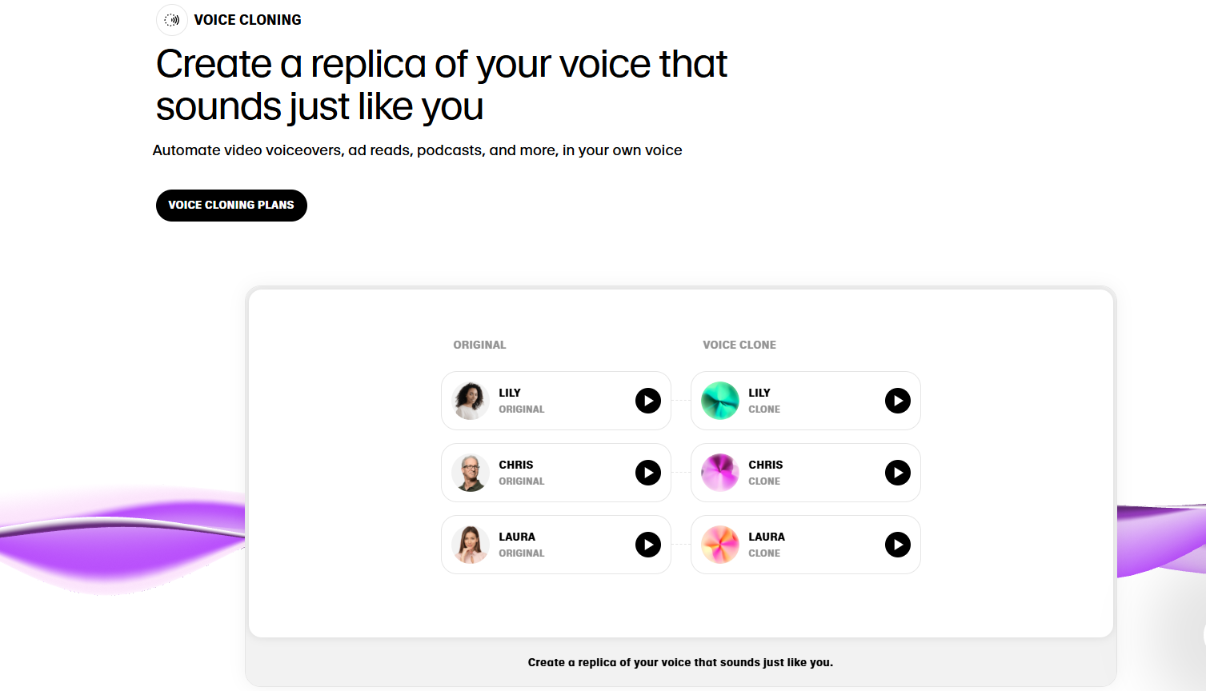Viewport: 1206px width, 691px height.
Task: Select the purple swirl icon beside Chris Clone
Action: pyautogui.click(x=719, y=473)
